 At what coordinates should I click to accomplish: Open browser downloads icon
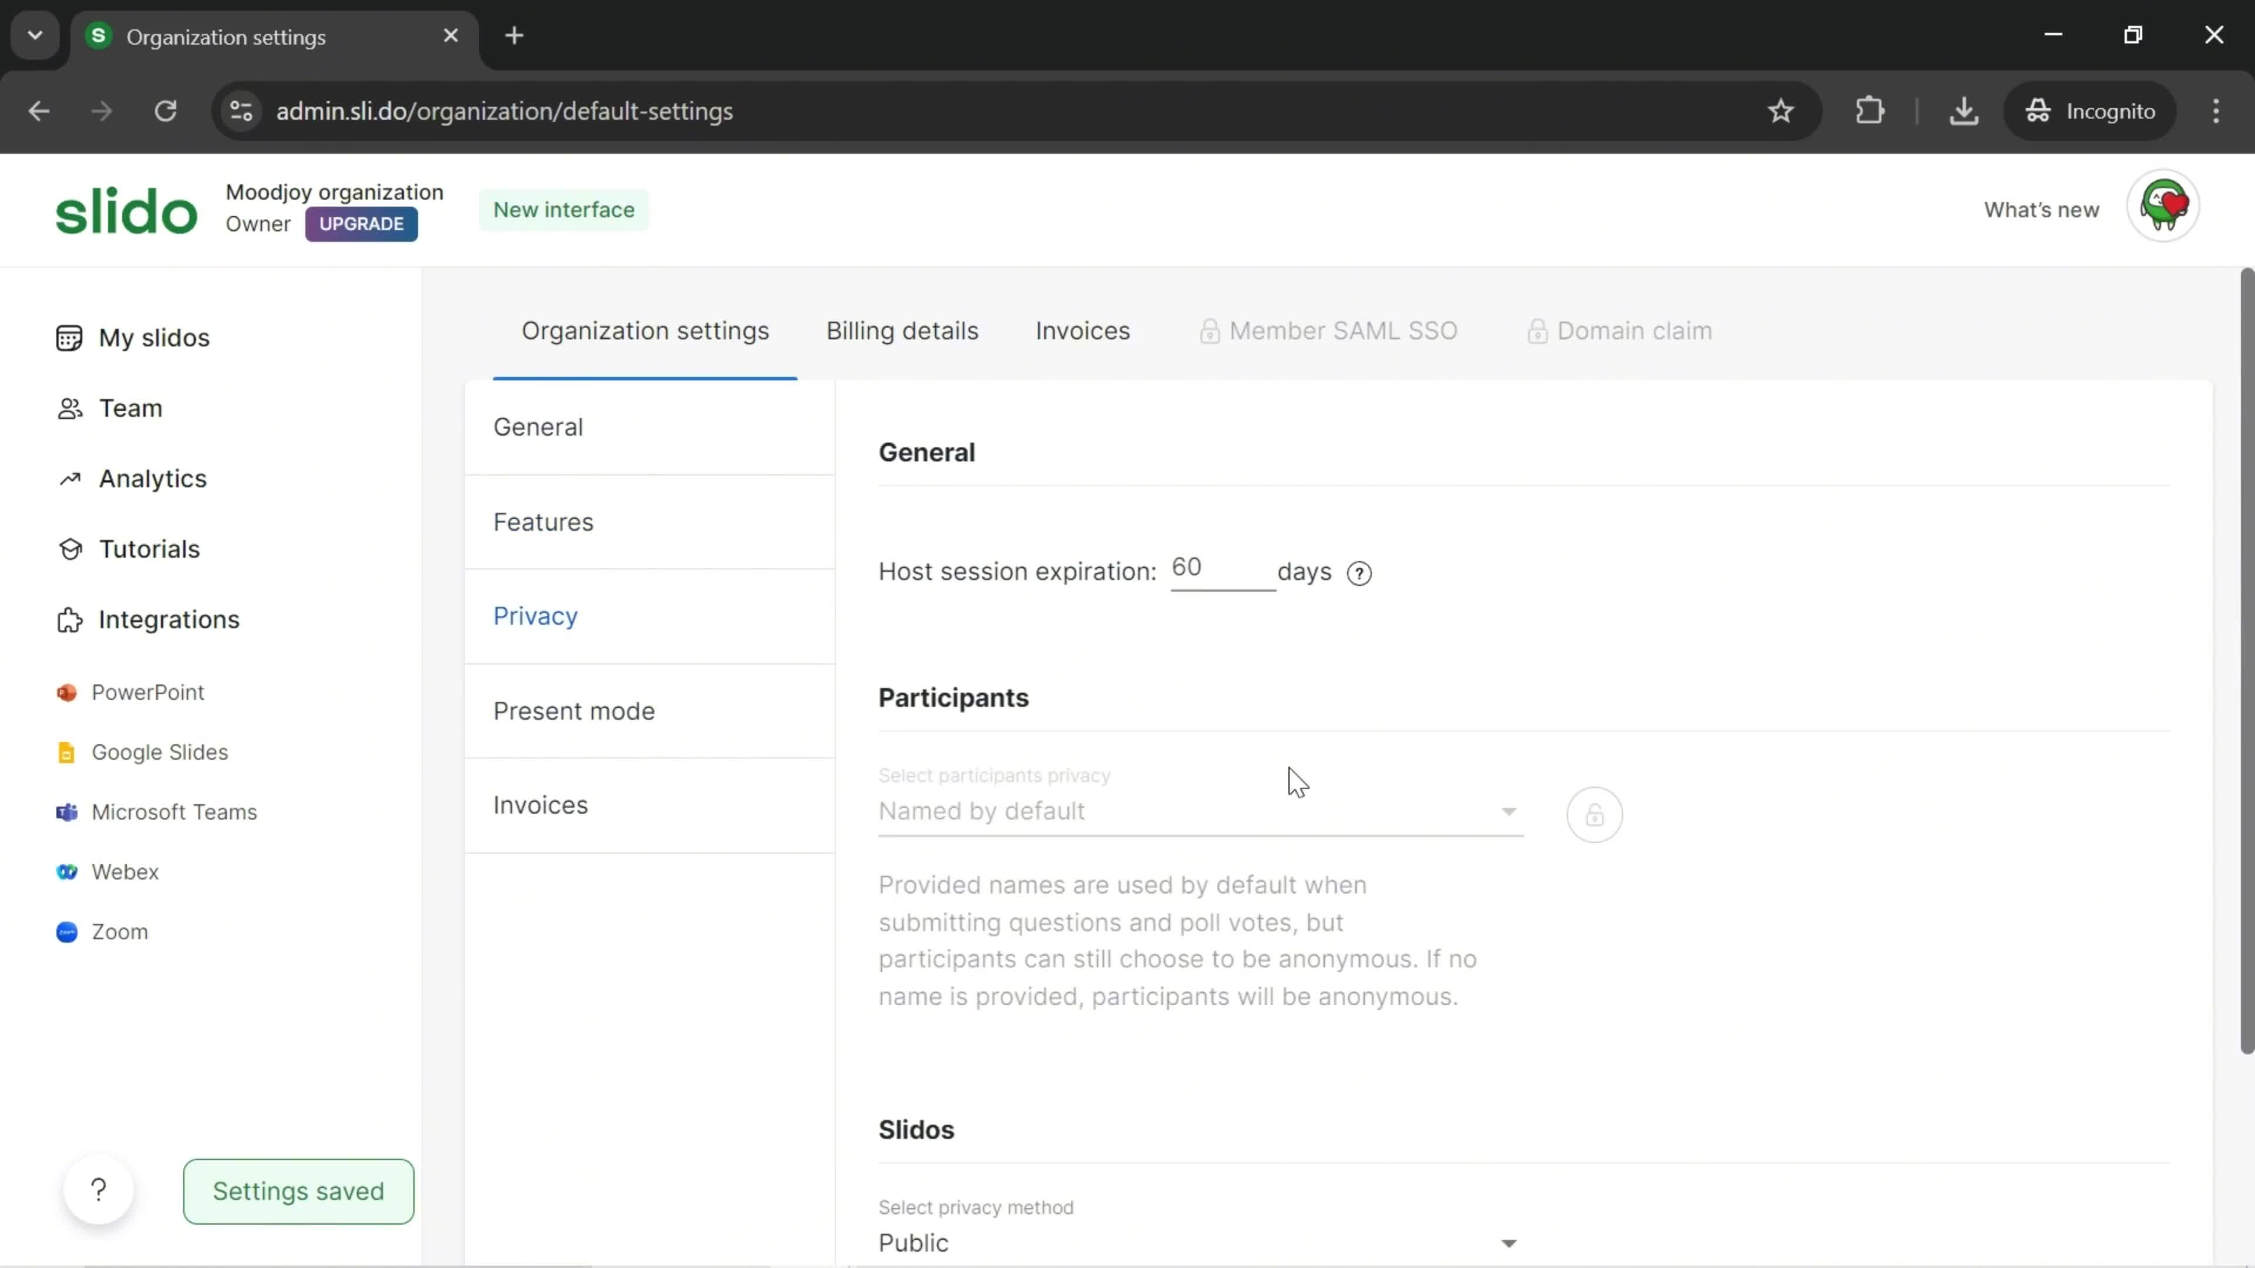[1964, 111]
